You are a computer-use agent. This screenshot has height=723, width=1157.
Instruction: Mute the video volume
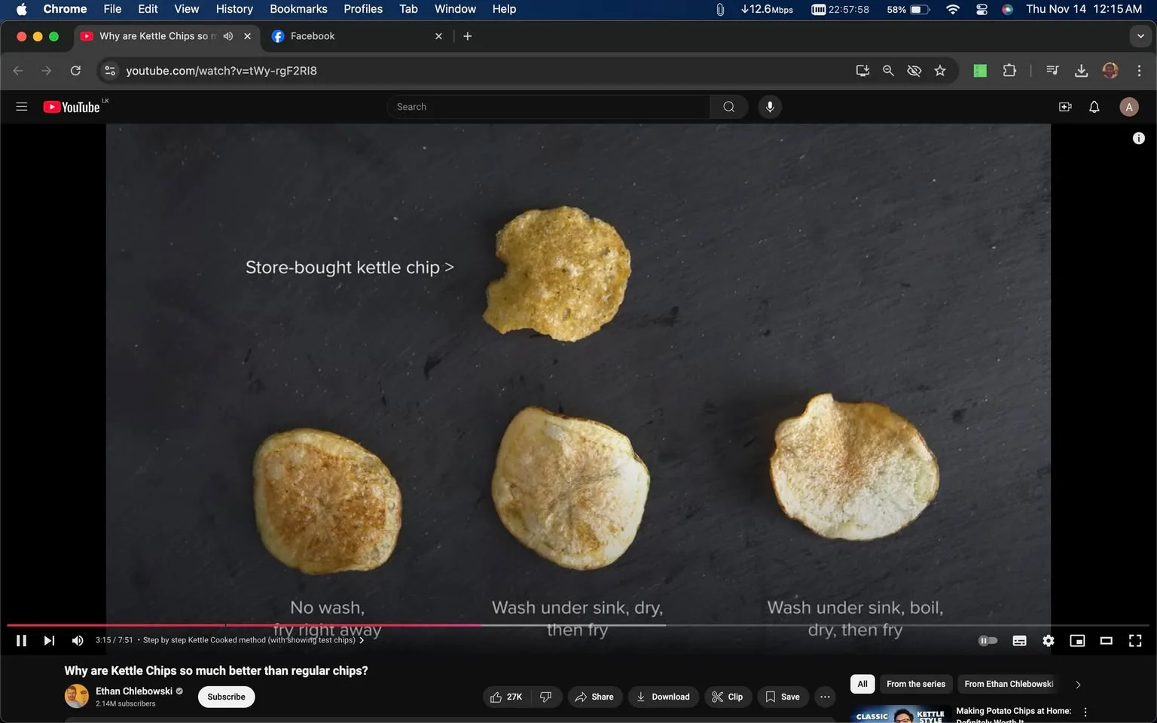(77, 640)
